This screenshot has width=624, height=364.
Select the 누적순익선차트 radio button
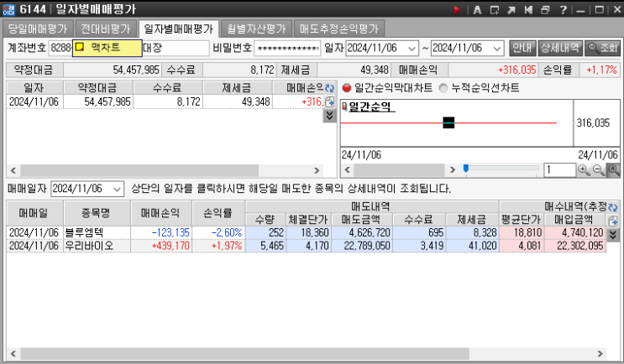[x=443, y=88]
